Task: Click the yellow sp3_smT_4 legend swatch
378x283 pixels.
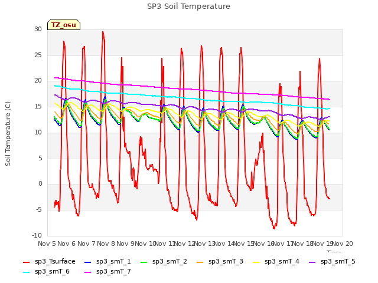Action: [256, 262]
